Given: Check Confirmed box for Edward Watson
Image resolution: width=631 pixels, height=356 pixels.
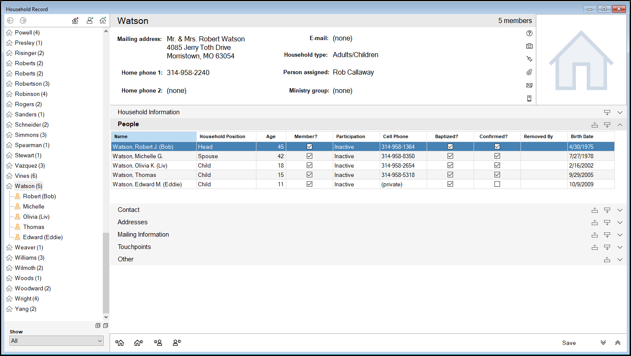Looking at the screenshot, I should coord(497,184).
